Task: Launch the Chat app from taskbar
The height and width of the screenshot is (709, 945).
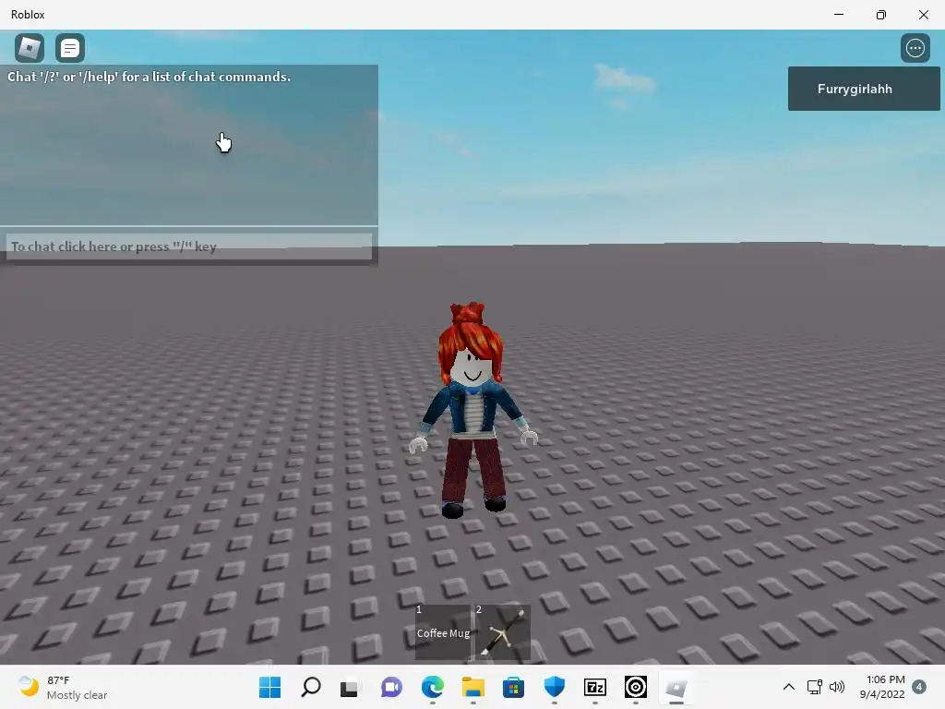Action: [391, 687]
